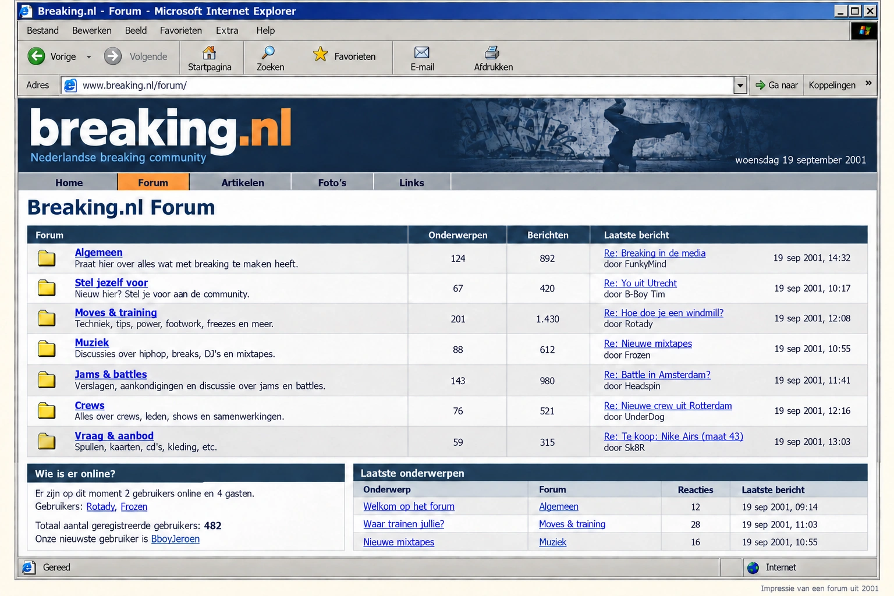The image size is (894, 596).
Task: Expand the address bar dropdown list
Action: (x=740, y=86)
